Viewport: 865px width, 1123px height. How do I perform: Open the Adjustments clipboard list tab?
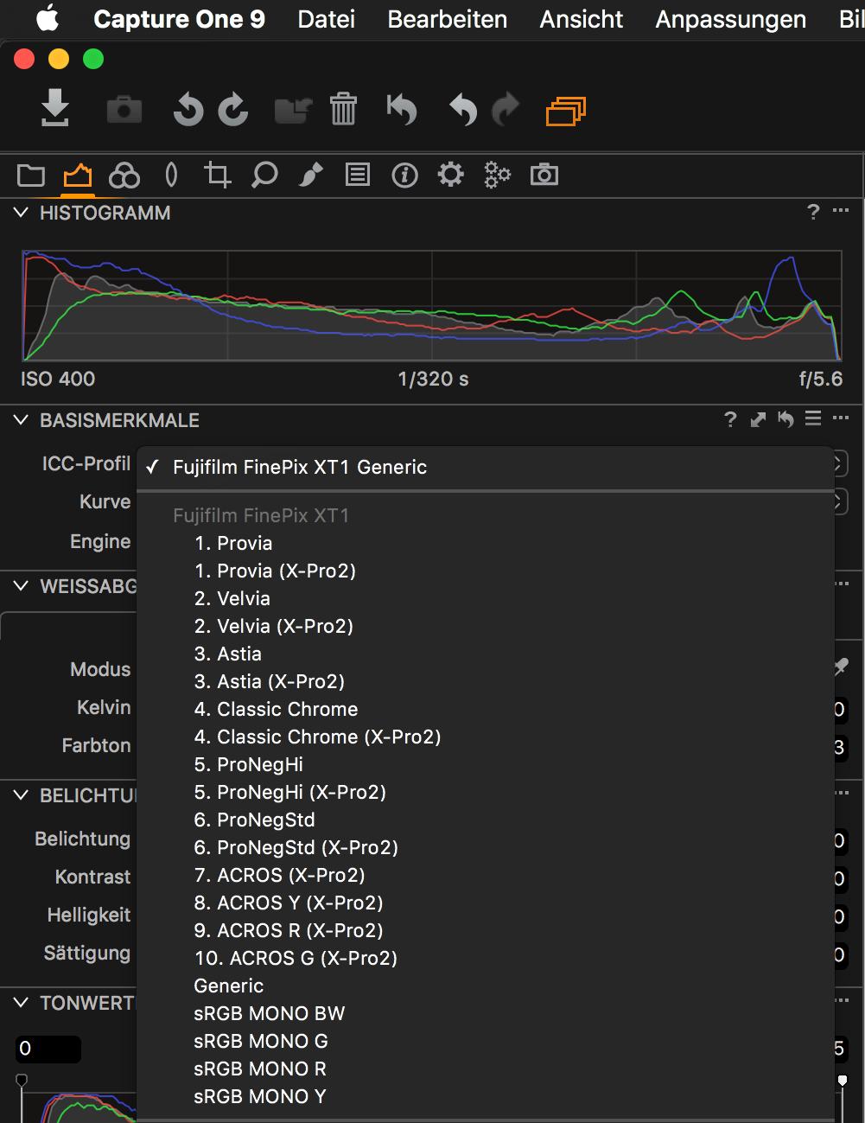pyautogui.click(x=358, y=175)
